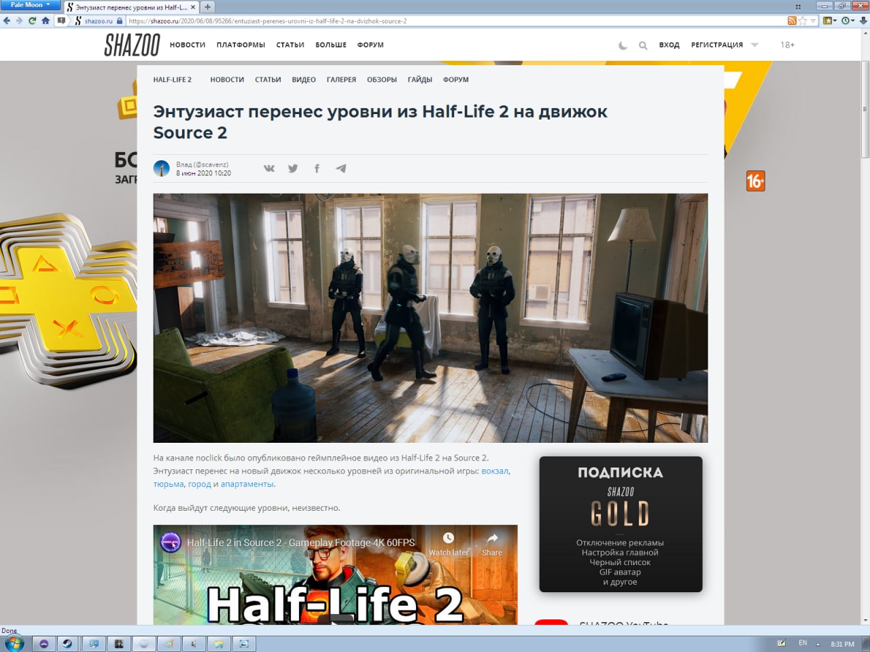Viewport: 870px width, 652px height.
Task: Click the author avatar of Влад
Action: [162, 168]
